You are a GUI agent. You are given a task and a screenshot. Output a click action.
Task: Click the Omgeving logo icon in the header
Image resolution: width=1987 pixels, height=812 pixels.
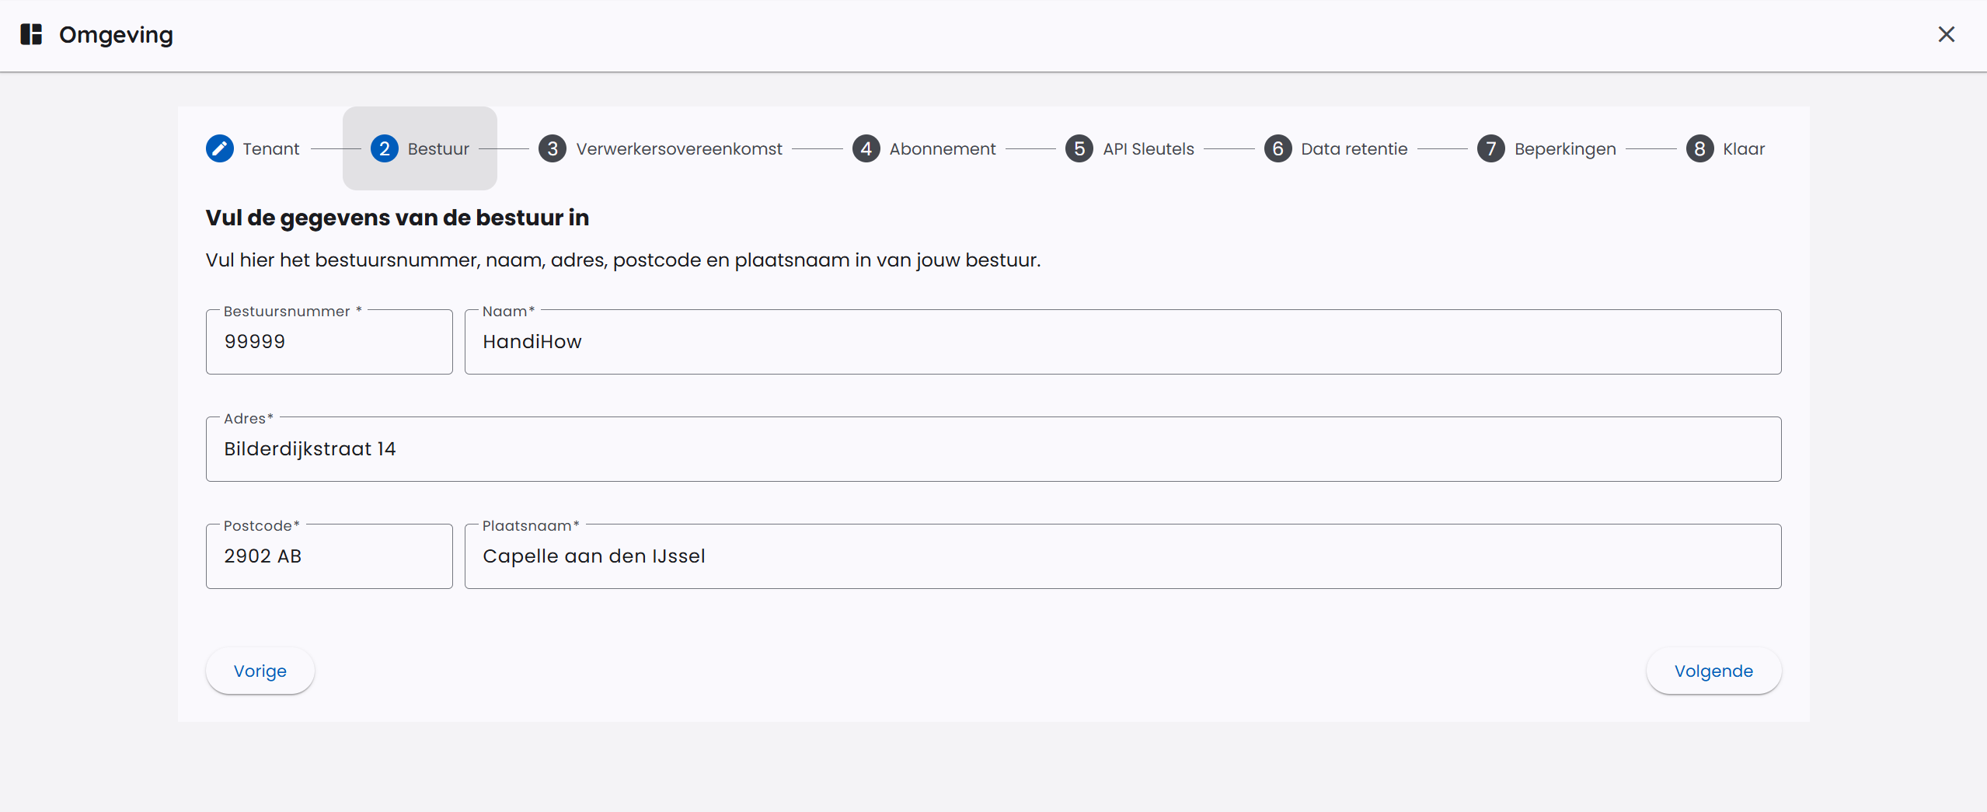point(31,34)
